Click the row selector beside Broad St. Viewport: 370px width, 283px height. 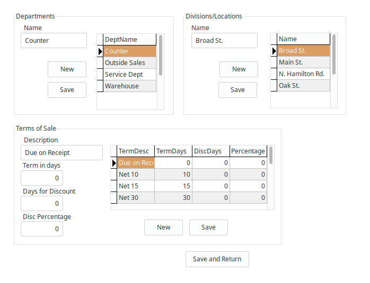coord(274,51)
